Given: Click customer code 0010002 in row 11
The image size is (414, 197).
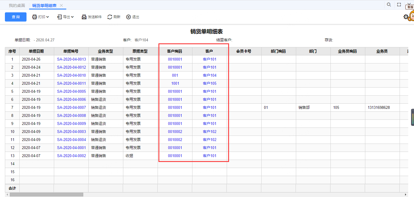Looking at the screenshot, I should (175, 140).
